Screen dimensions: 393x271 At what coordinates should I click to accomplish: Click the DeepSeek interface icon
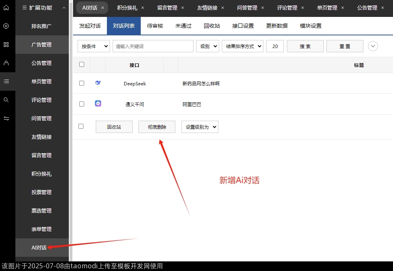coord(98,83)
